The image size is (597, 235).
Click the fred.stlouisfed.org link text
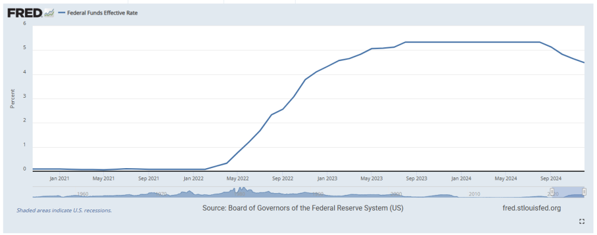(x=532, y=208)
